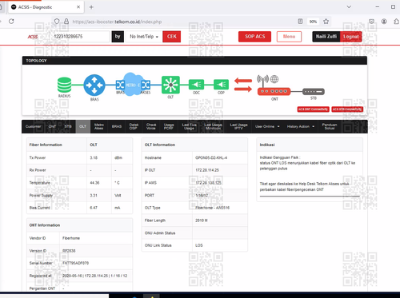
Task: Expand the User Online dropdown
Action: pyautogui.click(x=267, y=126)
